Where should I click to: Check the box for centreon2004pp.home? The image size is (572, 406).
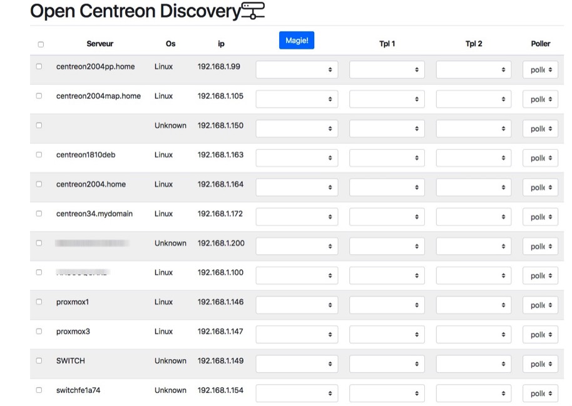[39, 66]
